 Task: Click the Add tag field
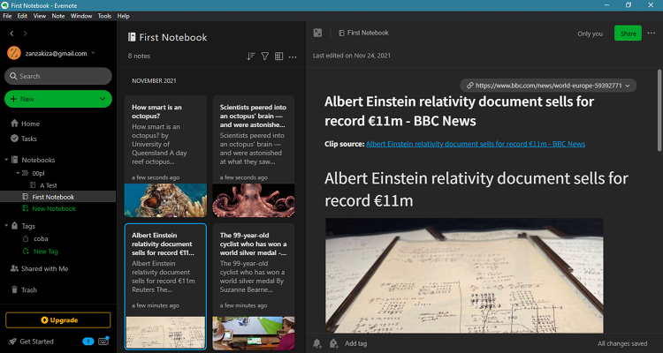(356, 343)
